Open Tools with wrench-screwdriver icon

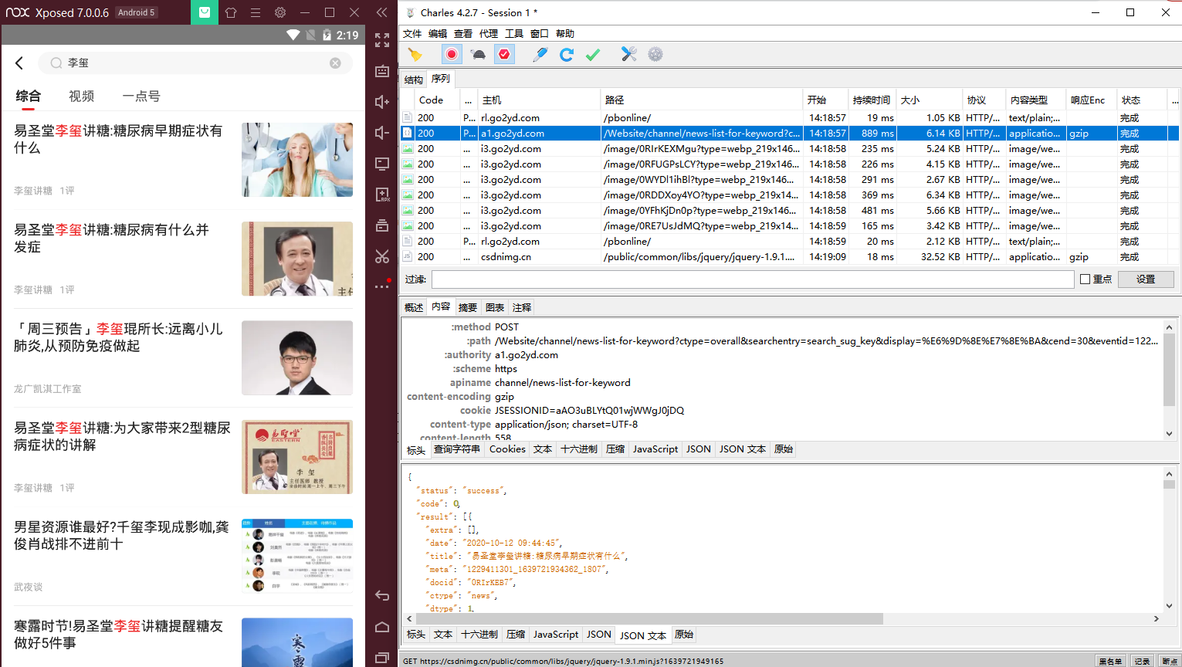point(629,54)
